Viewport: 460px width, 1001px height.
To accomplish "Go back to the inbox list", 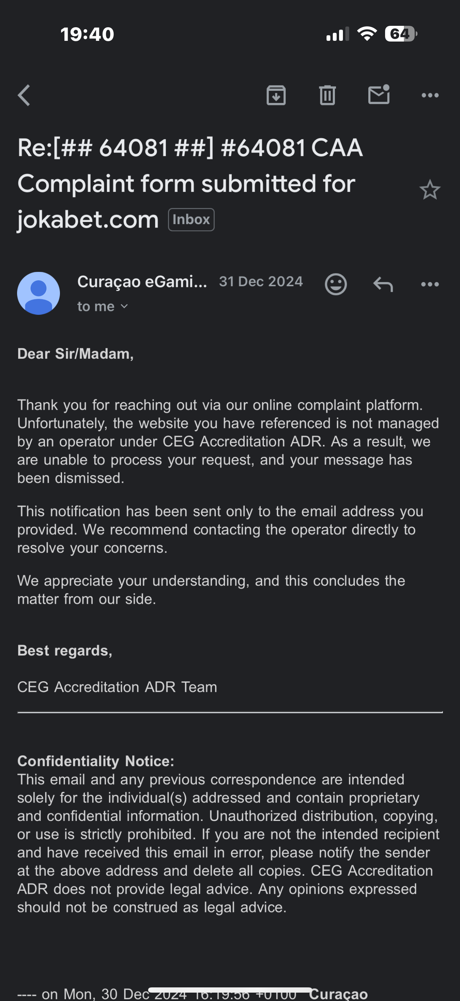I will (24, 95).
